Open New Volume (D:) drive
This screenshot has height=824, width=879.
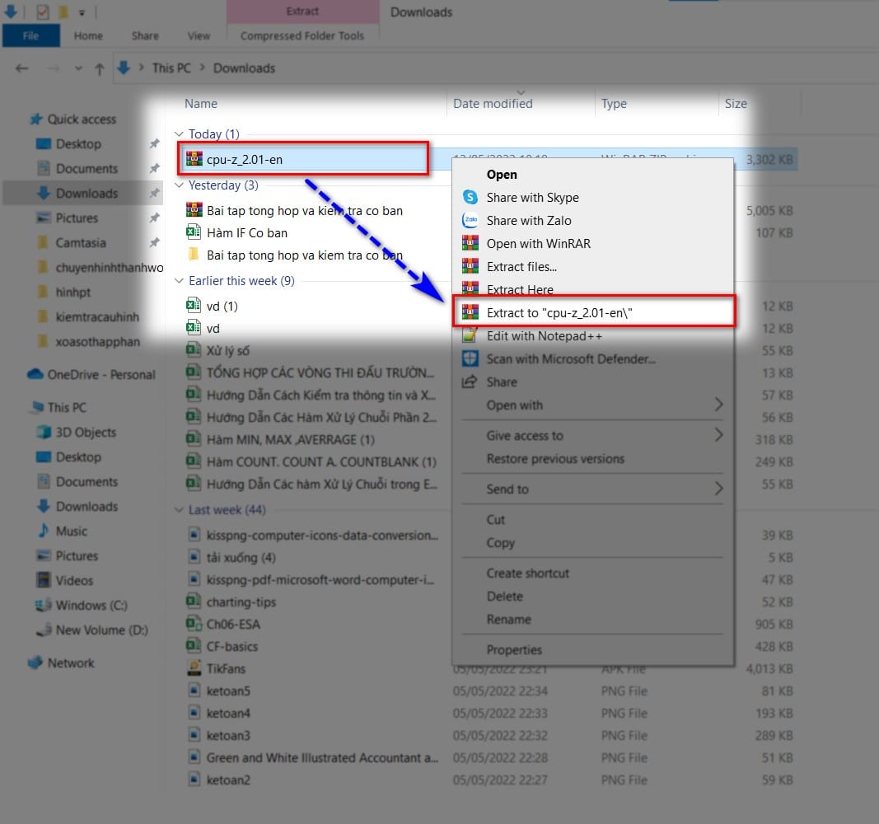click(x=101, y=630)
